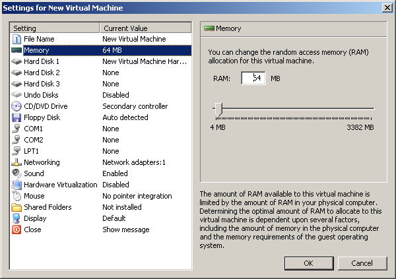The image size is (396, 279).
Task: Confirm settings with the OK button
Action: [309, 263]
